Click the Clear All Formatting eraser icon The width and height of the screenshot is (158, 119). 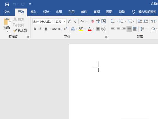(x=93, y=21)
